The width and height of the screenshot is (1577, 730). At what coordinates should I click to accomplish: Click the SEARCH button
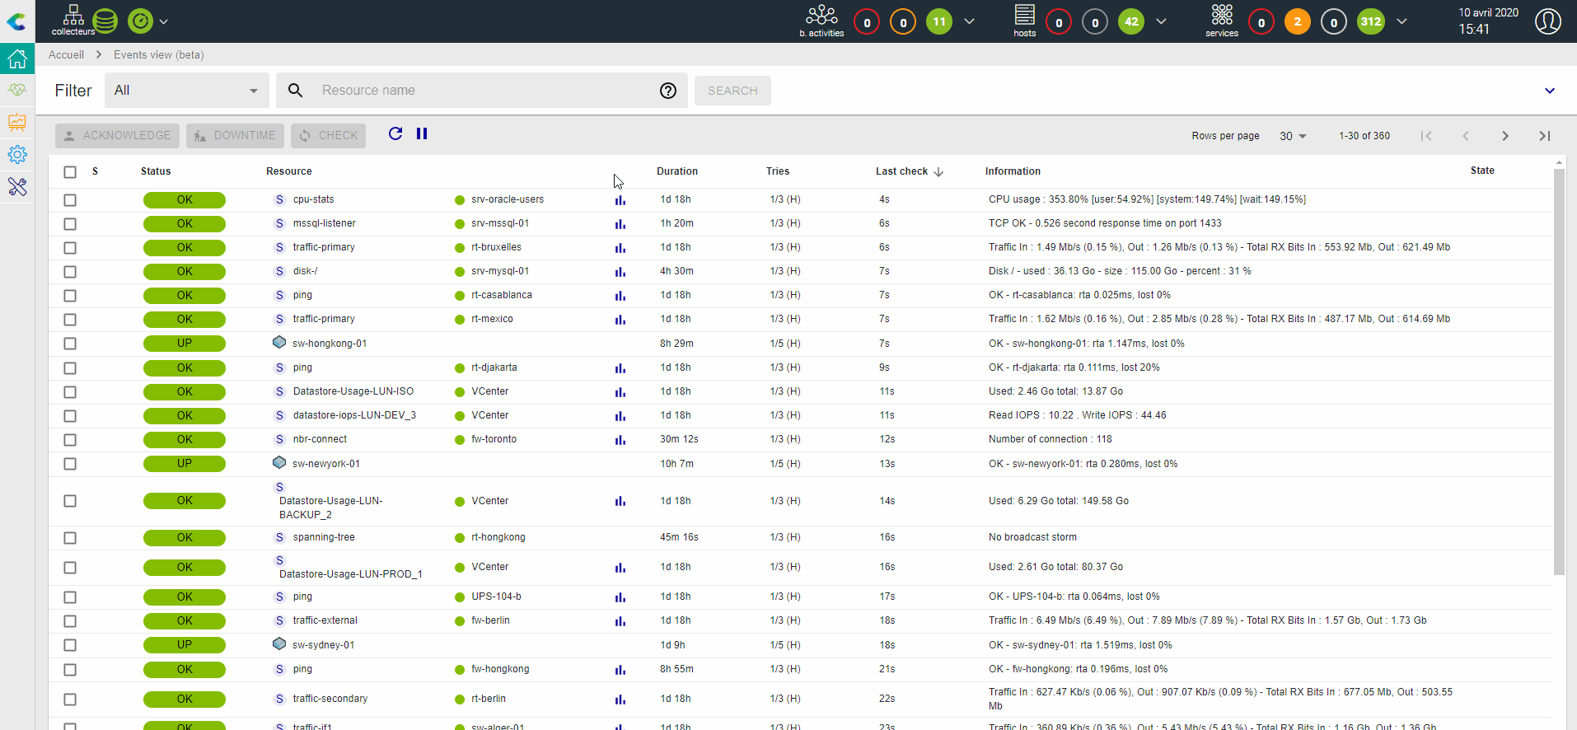(x=732, y=91)
